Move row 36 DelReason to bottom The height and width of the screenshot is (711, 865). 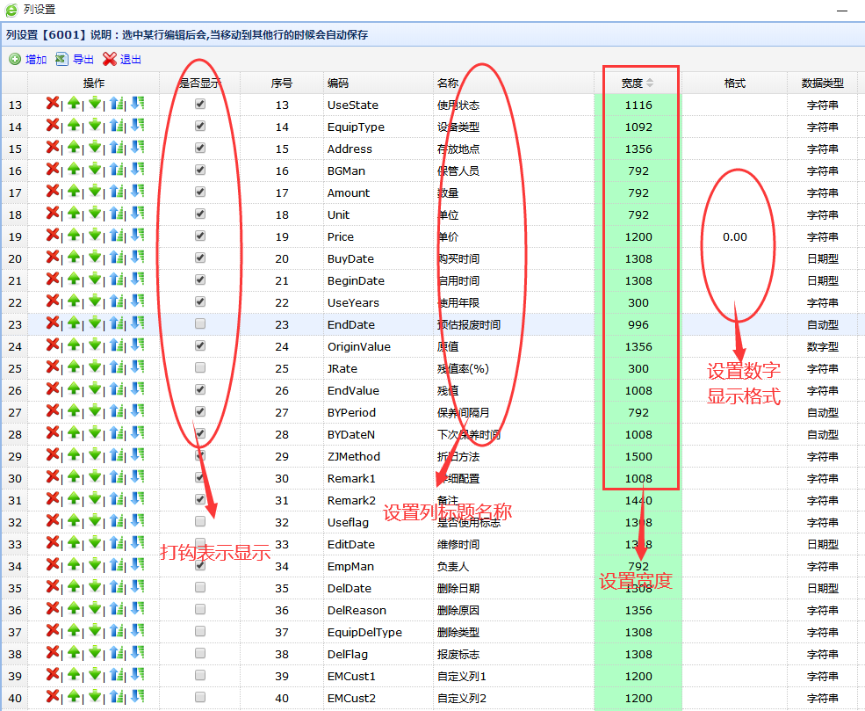pyautogui.click(x=137, y=609)
